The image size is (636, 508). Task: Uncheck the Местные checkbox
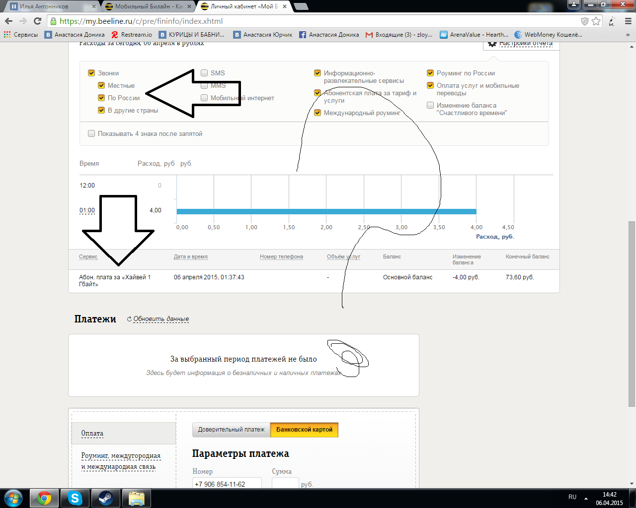point(101,85)
